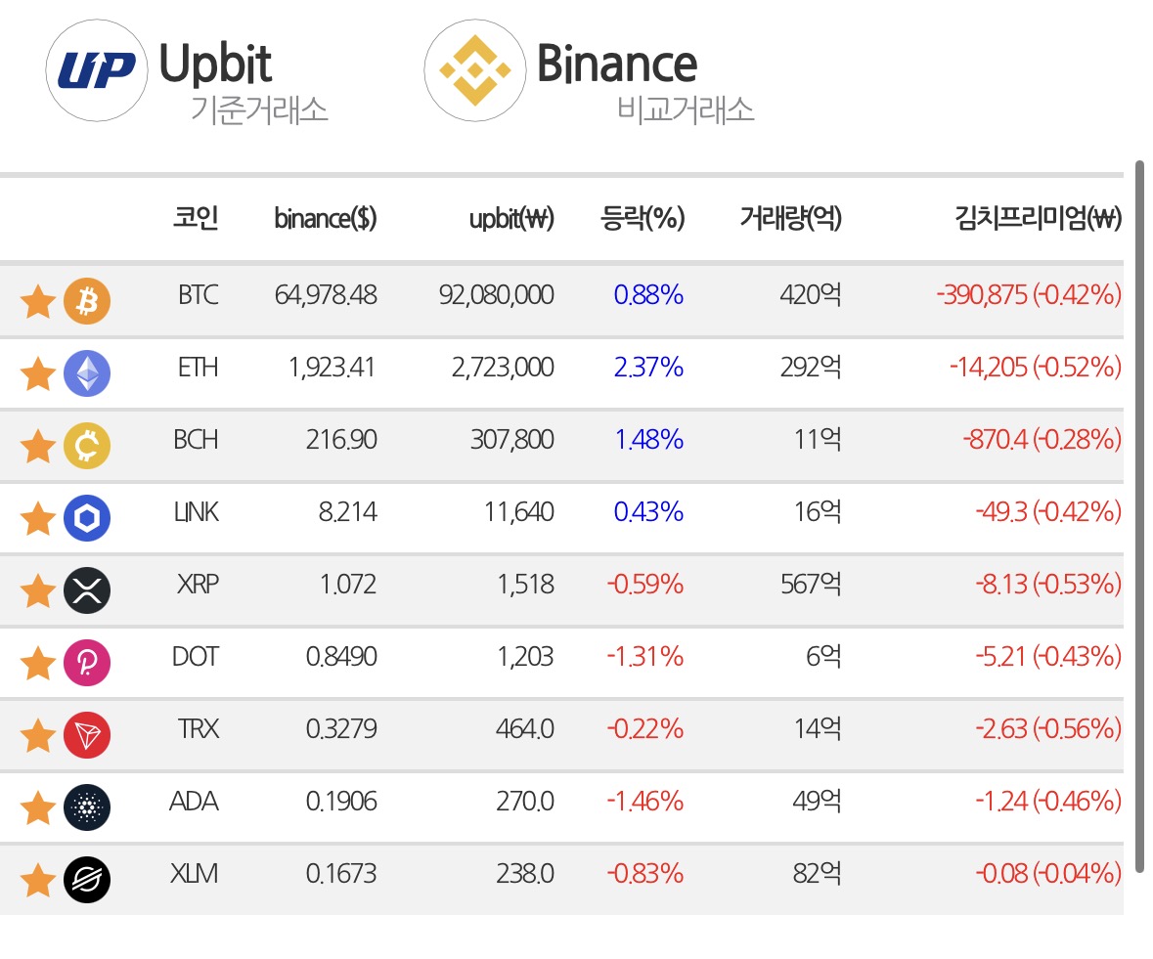Open the Upbit base exchange selector
The height and width of the screenshot is (959, 1153).
click(x=187, y=71)
